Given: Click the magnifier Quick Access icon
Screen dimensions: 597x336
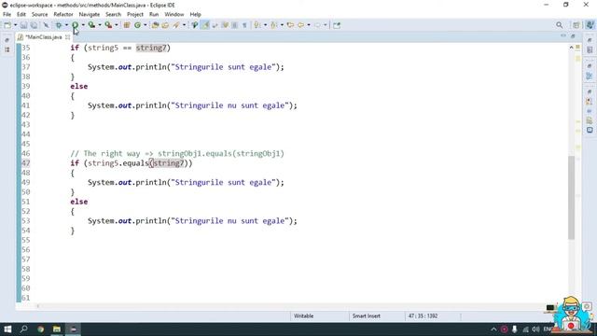Looking at the screenshot, I should click(559, 25).
